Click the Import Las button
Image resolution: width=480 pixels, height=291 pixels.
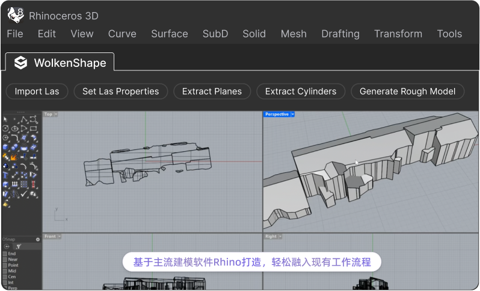coord(37,92)
